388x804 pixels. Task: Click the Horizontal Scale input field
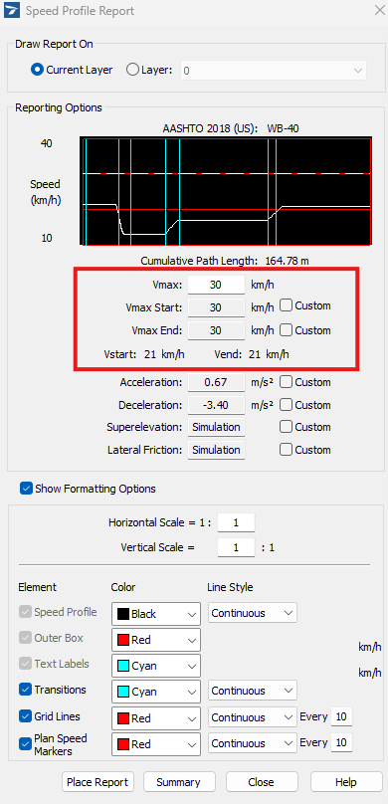pyautogui.click(x=236, y=523)
